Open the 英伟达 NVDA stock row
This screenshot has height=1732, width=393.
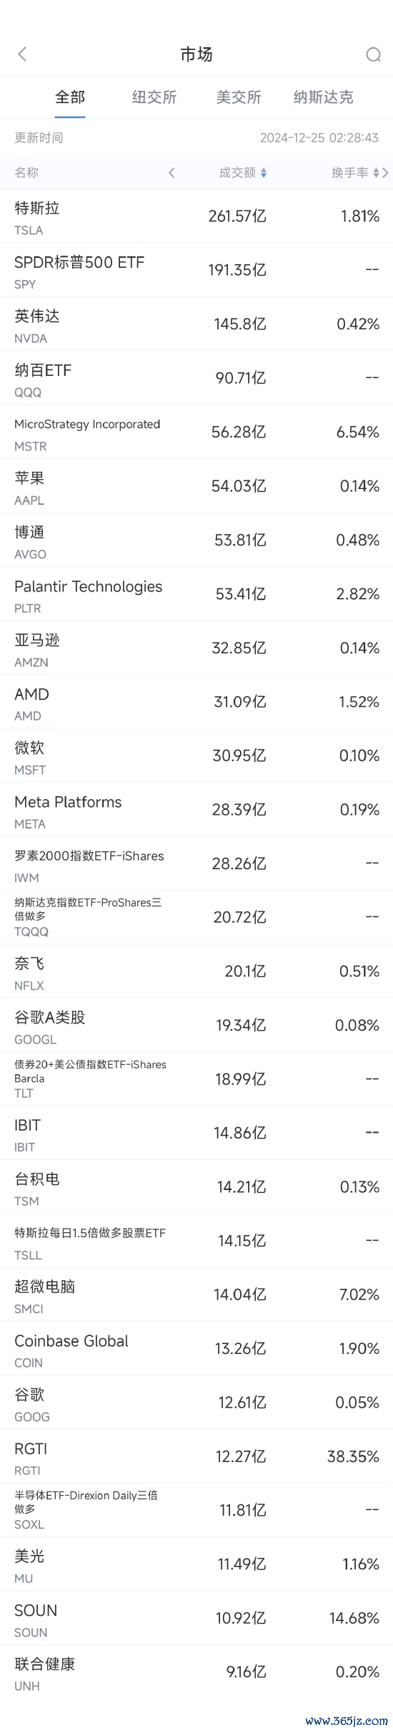196,324
